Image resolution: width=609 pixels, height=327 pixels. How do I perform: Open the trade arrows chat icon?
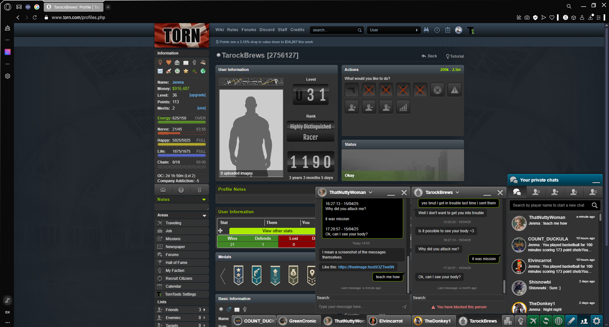pos(546,321)
